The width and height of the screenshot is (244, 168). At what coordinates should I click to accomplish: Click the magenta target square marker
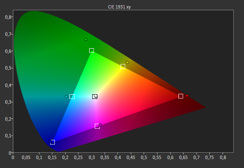97,126
